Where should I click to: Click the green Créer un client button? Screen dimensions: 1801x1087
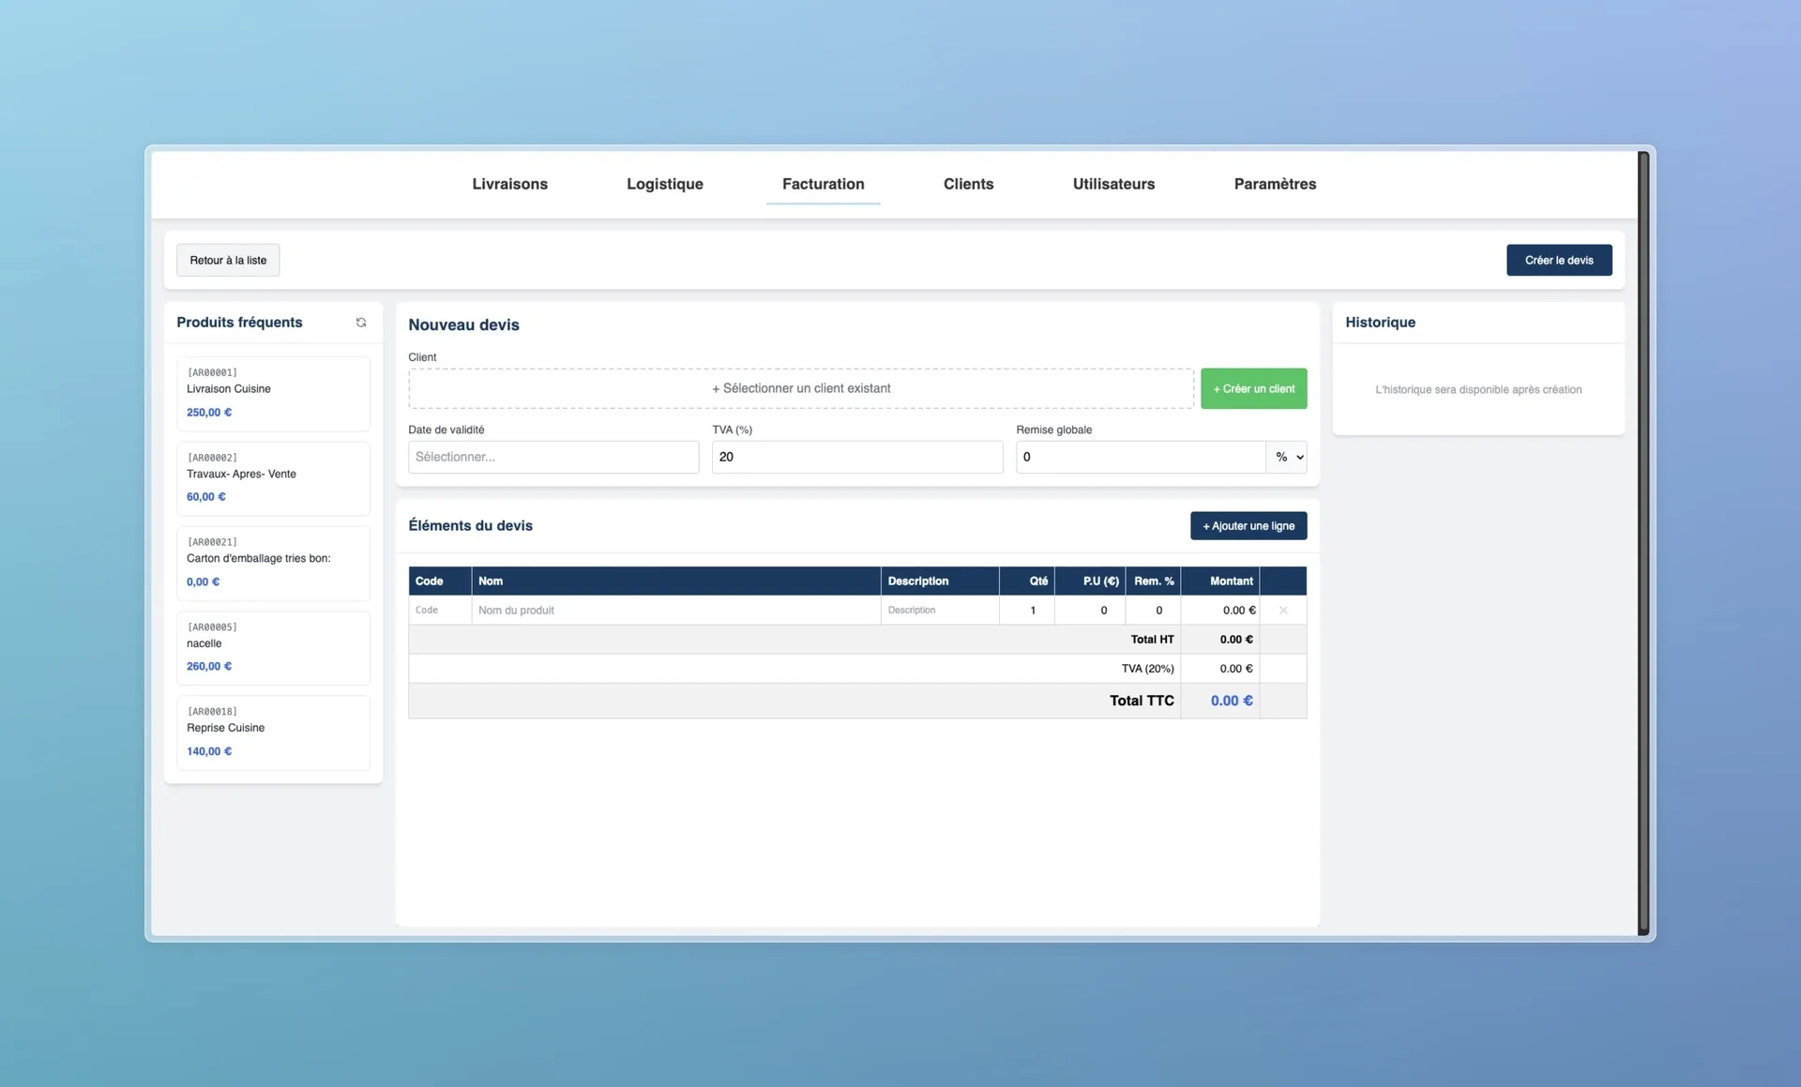[x=1253, y=388]
